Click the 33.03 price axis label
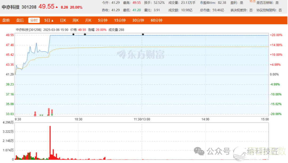 [x=10, y=114]
